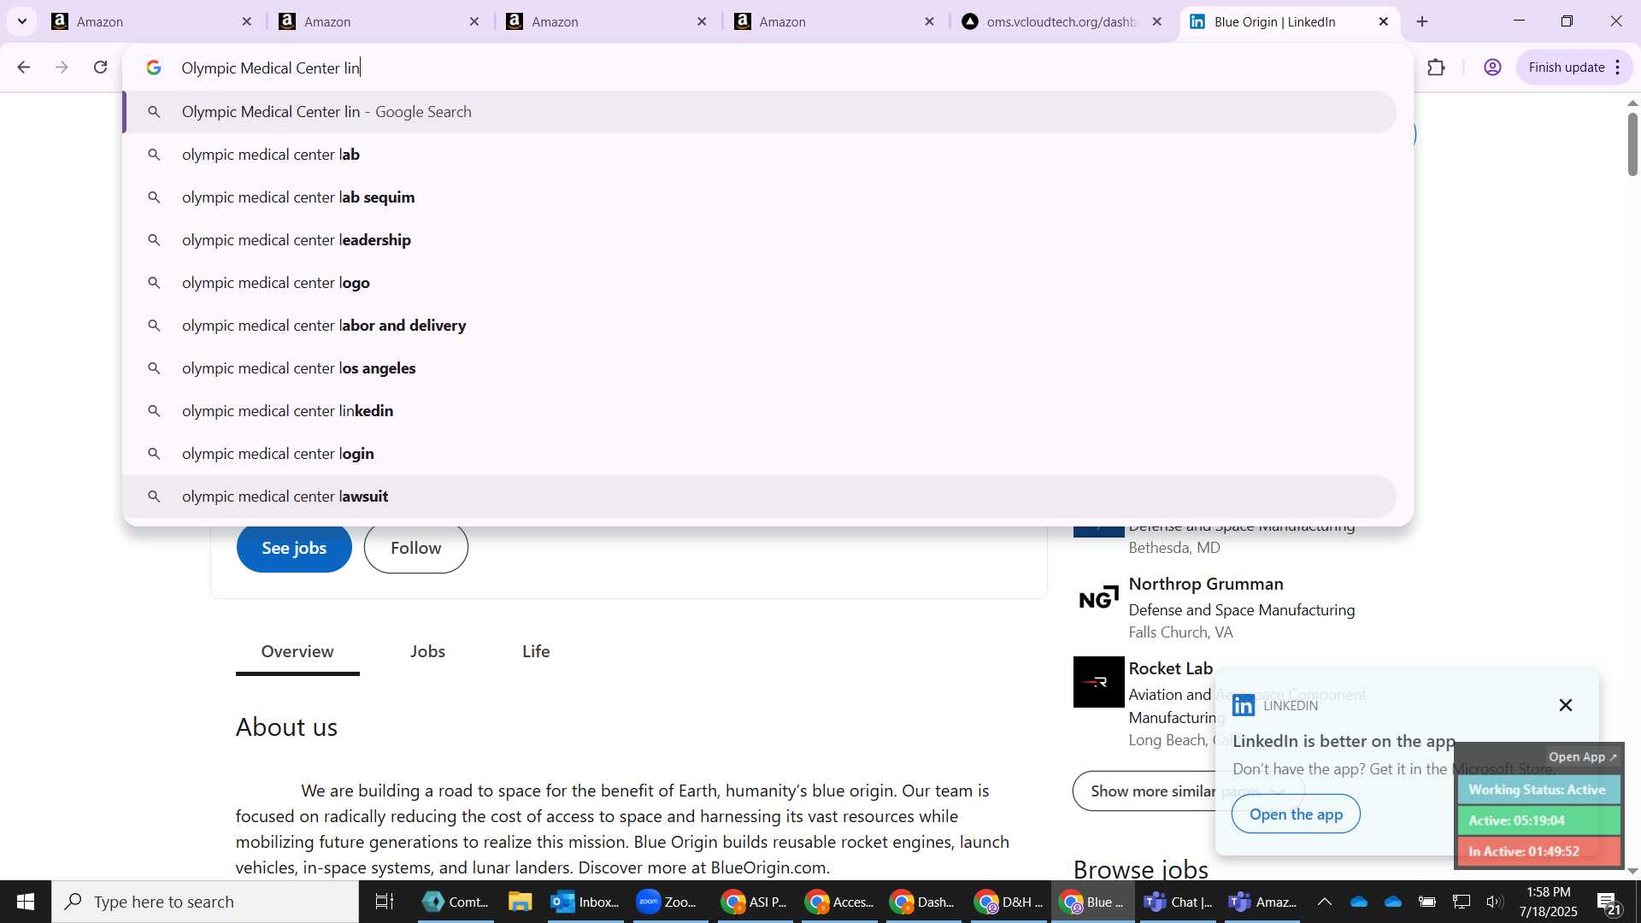Switch to the fourth Amazon tab
1641x923 pixels.
click(x=834, y=21)
